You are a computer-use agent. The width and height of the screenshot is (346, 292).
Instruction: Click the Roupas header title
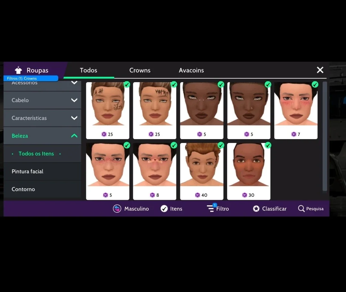click(37, 70)
